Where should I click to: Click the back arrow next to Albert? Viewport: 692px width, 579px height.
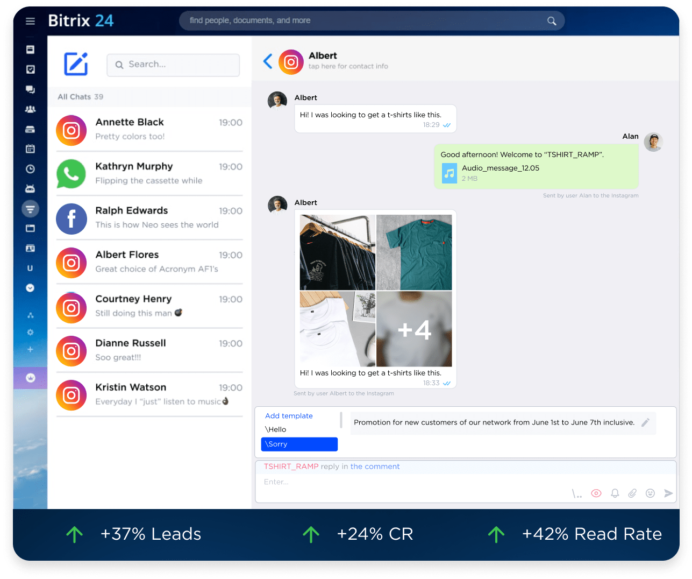click(x=268, y=61)
